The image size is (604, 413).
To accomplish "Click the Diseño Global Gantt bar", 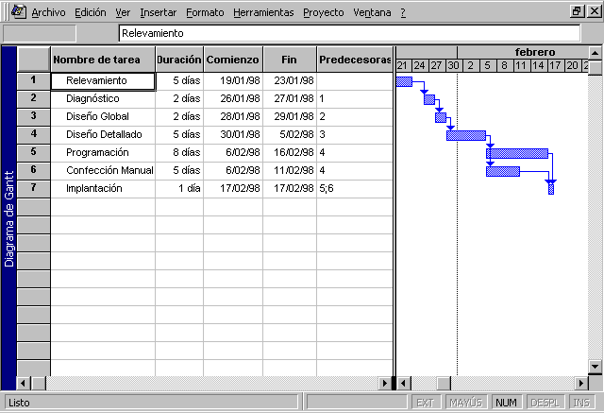I will [441, 117].
